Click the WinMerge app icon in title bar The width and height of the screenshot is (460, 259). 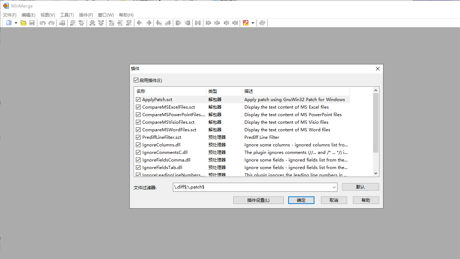point(6,6)
